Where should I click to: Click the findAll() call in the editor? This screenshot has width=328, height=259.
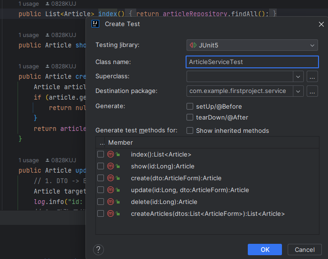pos(248,14)
